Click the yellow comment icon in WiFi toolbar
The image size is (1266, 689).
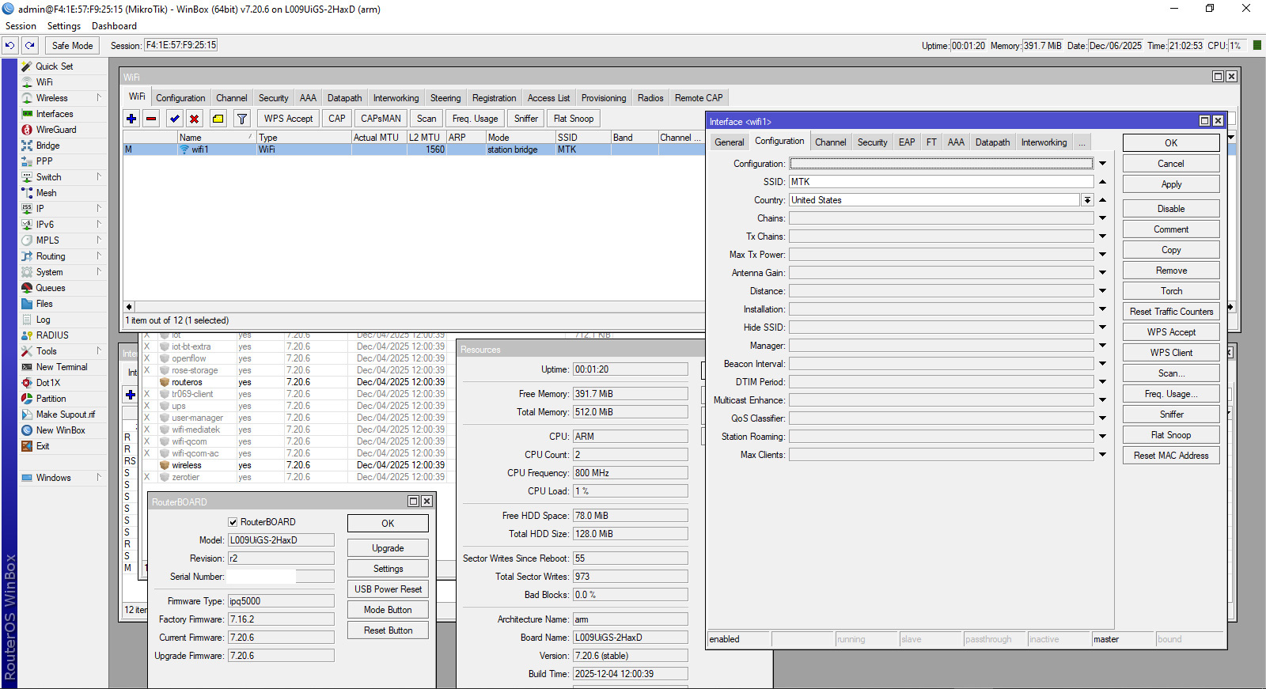218,119
